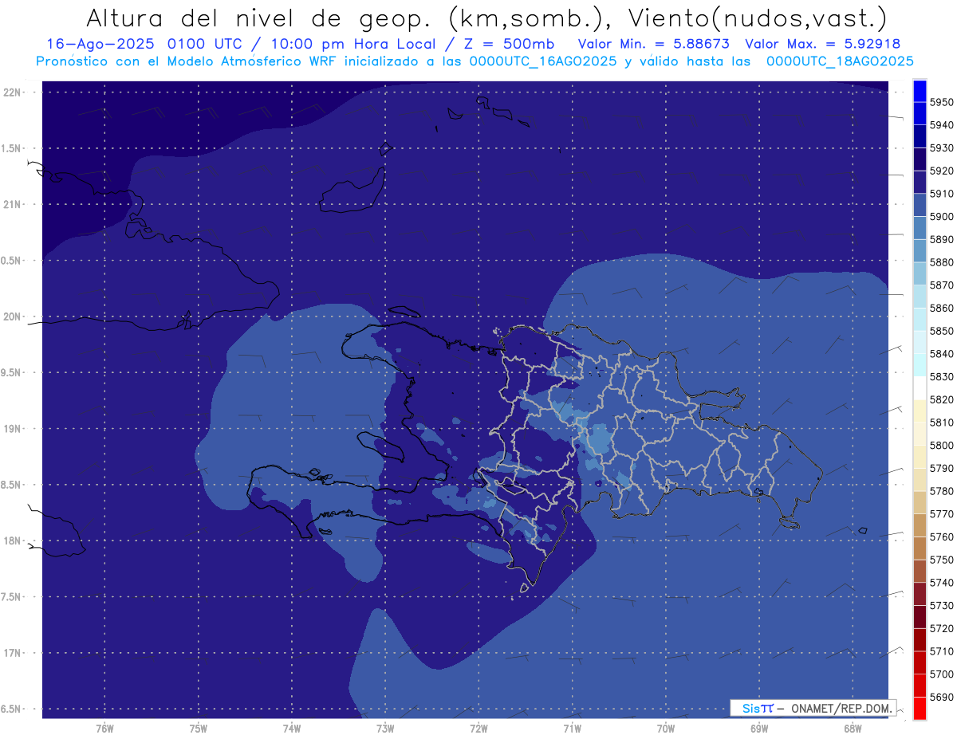Image resolution: width=957 pixels, height=739 pixels.
Task: Click the 74W longitude label
Action: click(x=291, y=729)
